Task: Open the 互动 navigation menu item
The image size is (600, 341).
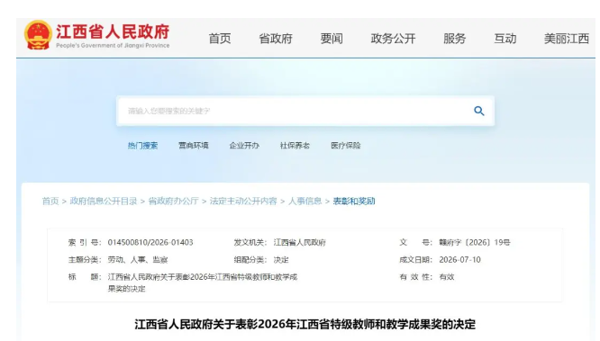Action: point(505,39)
